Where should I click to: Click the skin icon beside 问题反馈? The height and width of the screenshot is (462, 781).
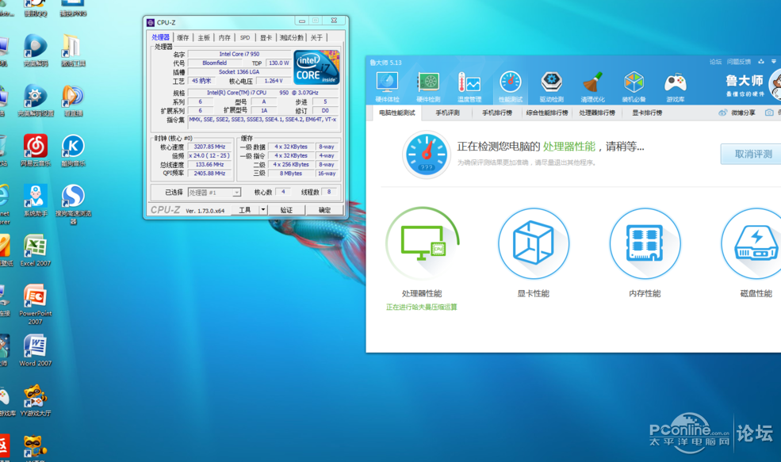coord(760,62)
